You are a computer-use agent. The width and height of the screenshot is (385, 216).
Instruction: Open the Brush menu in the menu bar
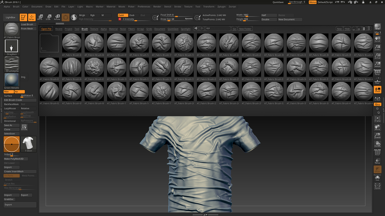click(x=16, y=7)
